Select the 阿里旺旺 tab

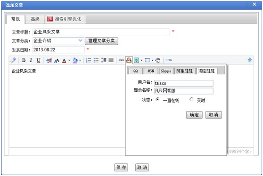(184, 71)
